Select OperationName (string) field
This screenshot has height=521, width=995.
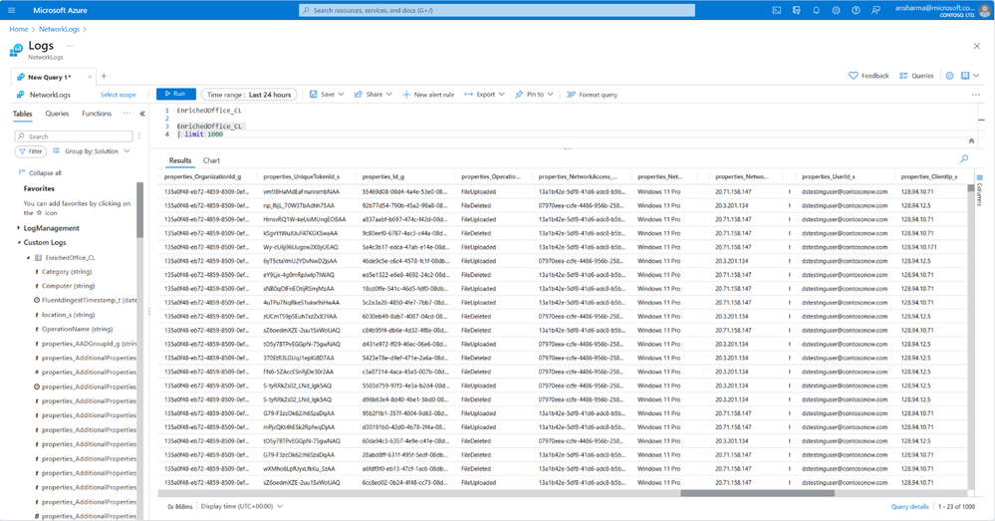click(x=77, y=329)
